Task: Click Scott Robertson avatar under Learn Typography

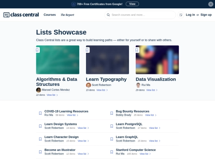Action: pyautogui.click(x=88, y=85)
